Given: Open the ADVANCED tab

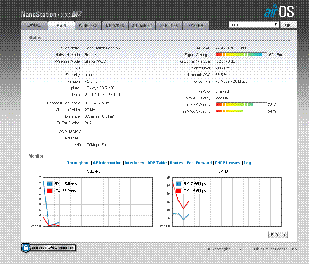Looking at the screenshot, I should coord(142,26).
